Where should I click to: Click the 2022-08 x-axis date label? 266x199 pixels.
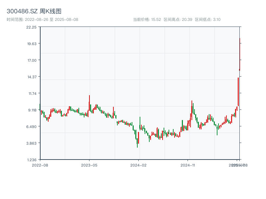(40, 165)
